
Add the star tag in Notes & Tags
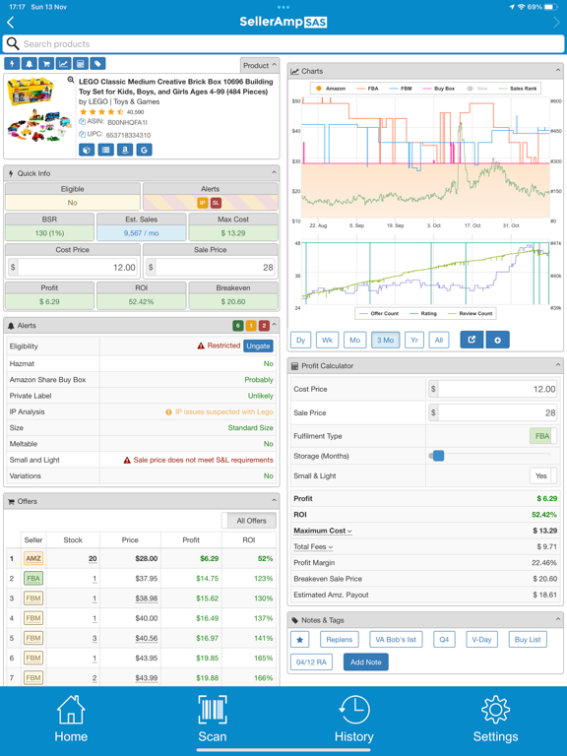pyautogui.click(x=300, y=640)
